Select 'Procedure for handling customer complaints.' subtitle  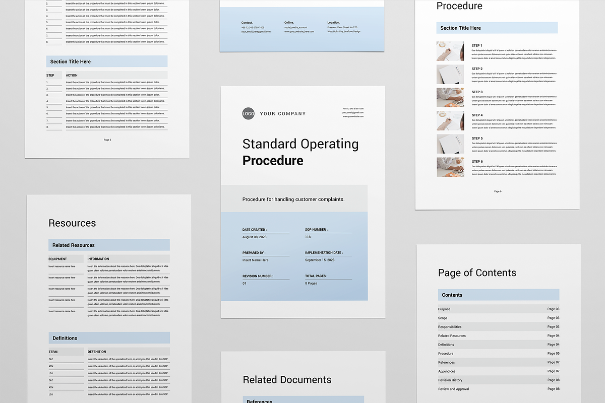click(293, 199)
